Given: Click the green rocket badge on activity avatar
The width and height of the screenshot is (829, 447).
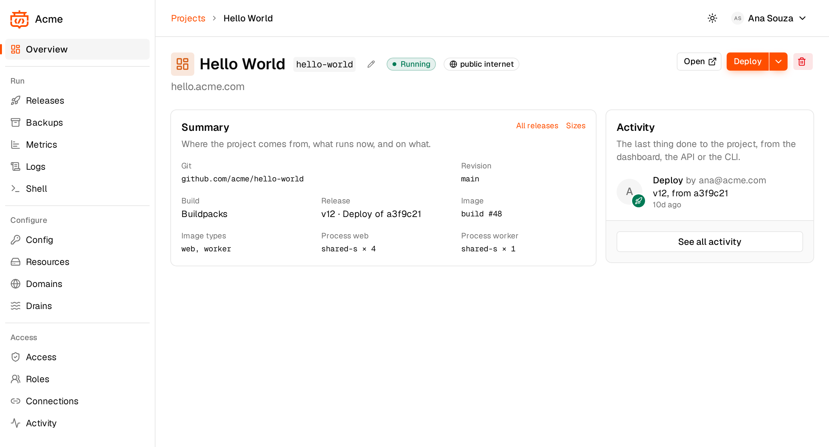Looking at the screenshot, I should tap(639, 201).
